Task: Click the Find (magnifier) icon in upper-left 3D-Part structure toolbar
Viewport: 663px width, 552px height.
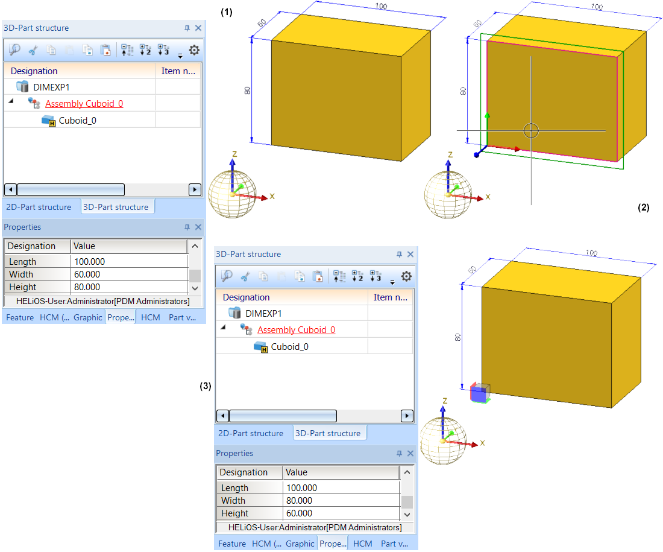Action: 14,50
